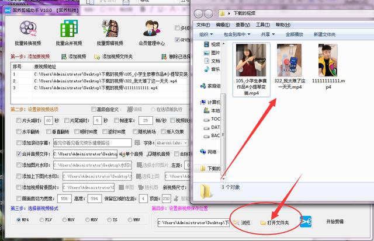Select FLV output format
374x241 pixels.
pos(41,219)
